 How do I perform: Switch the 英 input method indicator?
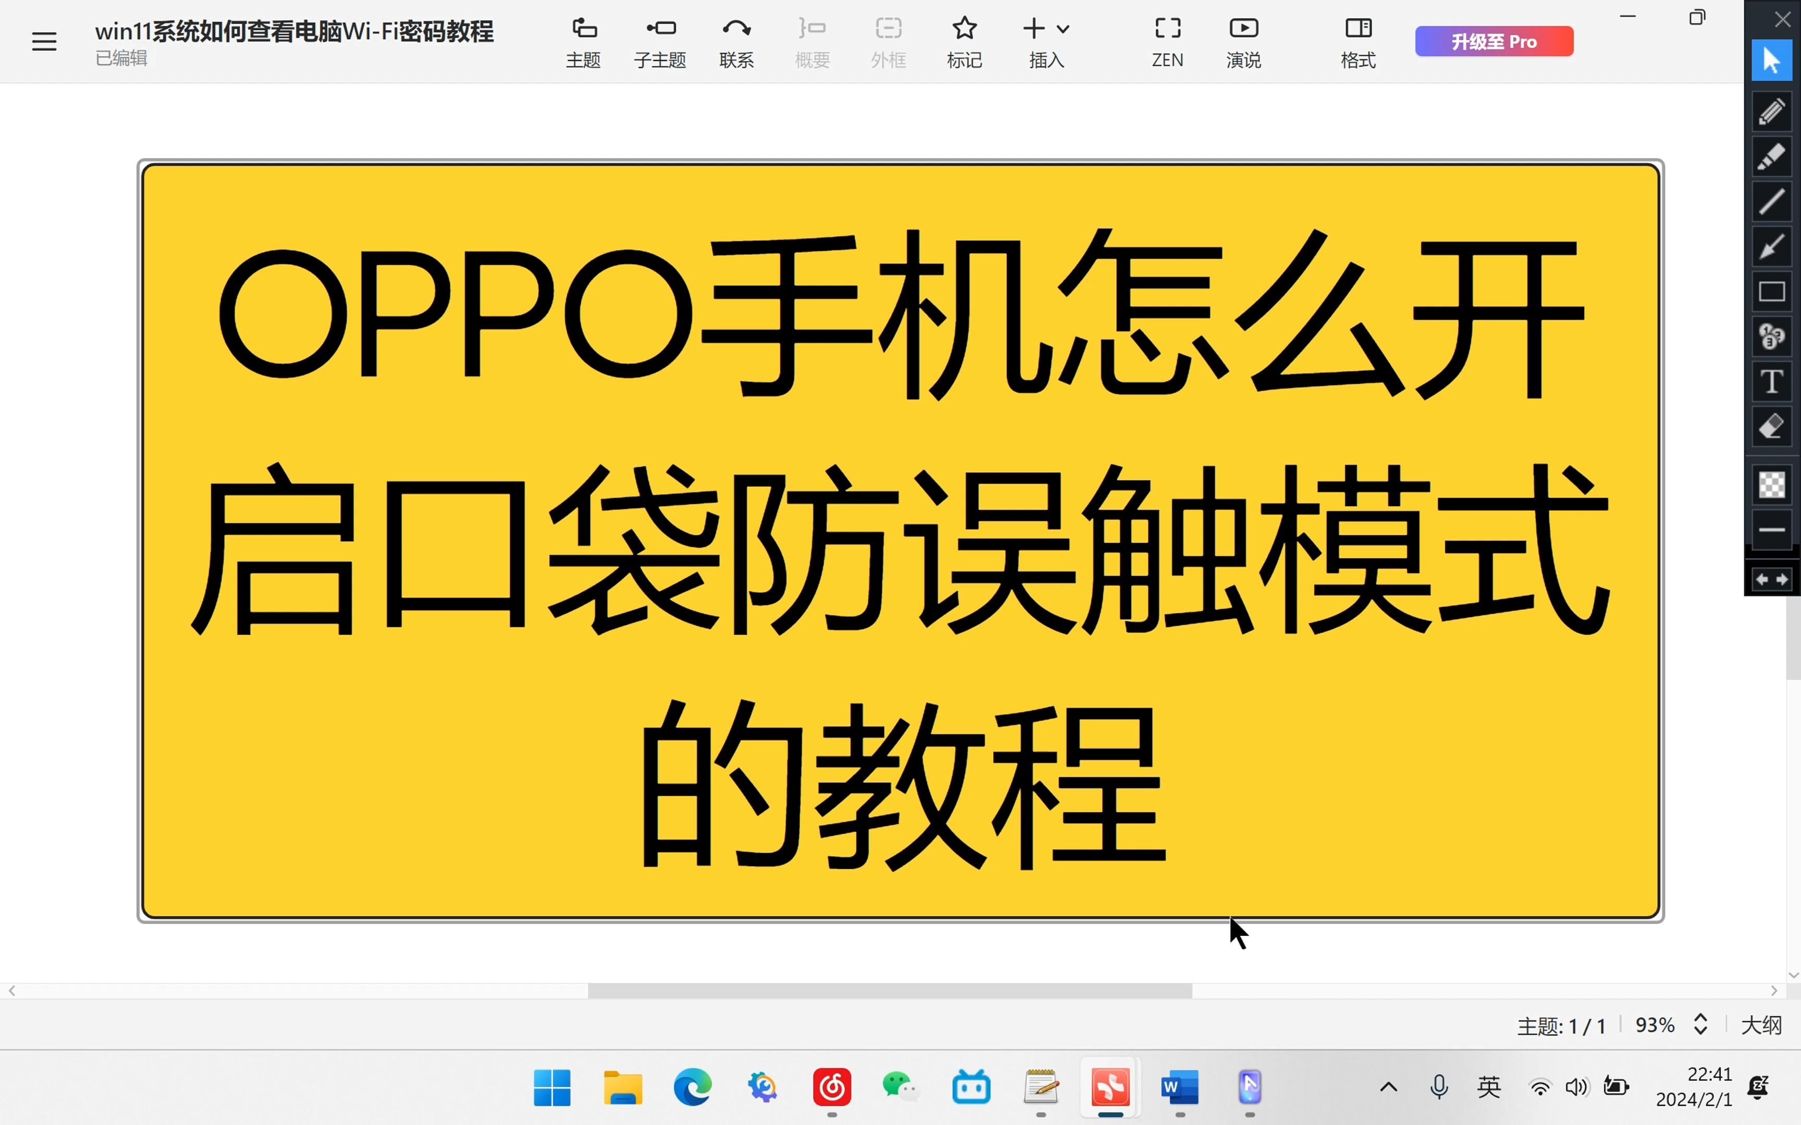pyautogui.click(x=1489, y=1088)
